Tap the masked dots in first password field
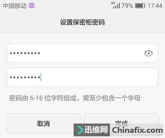 click(x=25, y=53)
